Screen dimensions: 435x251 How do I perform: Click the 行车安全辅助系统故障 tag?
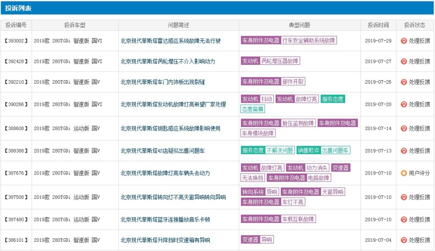click(x=308, y=40)
